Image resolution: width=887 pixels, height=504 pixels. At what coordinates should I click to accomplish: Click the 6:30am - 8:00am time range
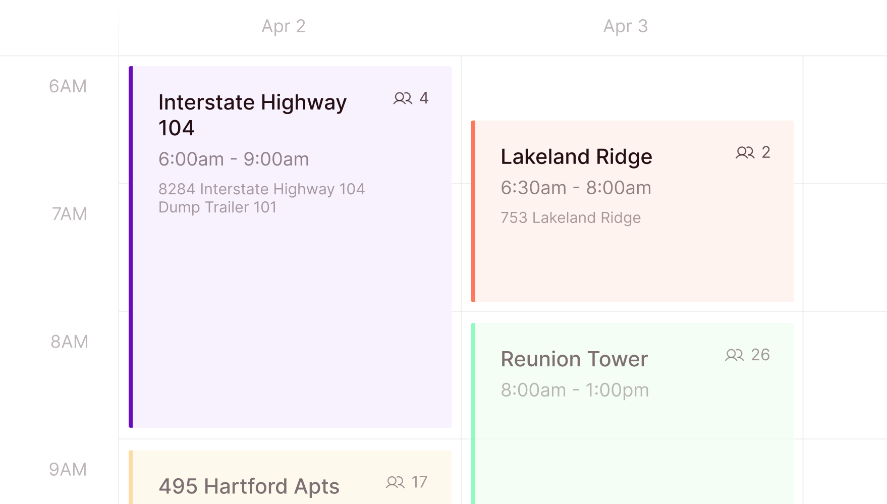[576, 188]
